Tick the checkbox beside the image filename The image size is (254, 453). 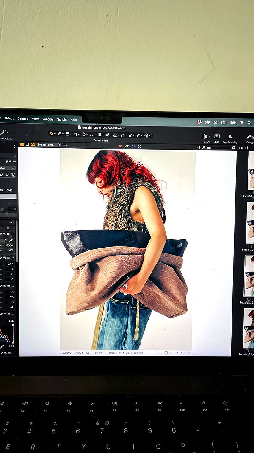pos(166,353)
